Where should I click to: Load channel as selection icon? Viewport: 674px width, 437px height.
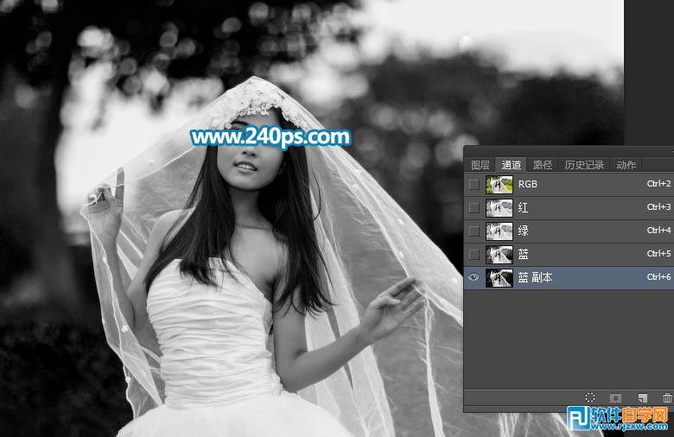[x=590, y=397]
